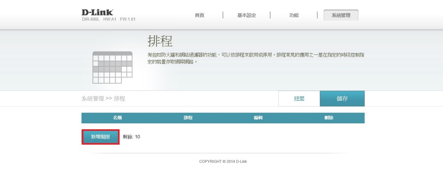This screenshot has height=196, width=443.
Task: Click the schedule calendar icon
Action: (112, 67)
